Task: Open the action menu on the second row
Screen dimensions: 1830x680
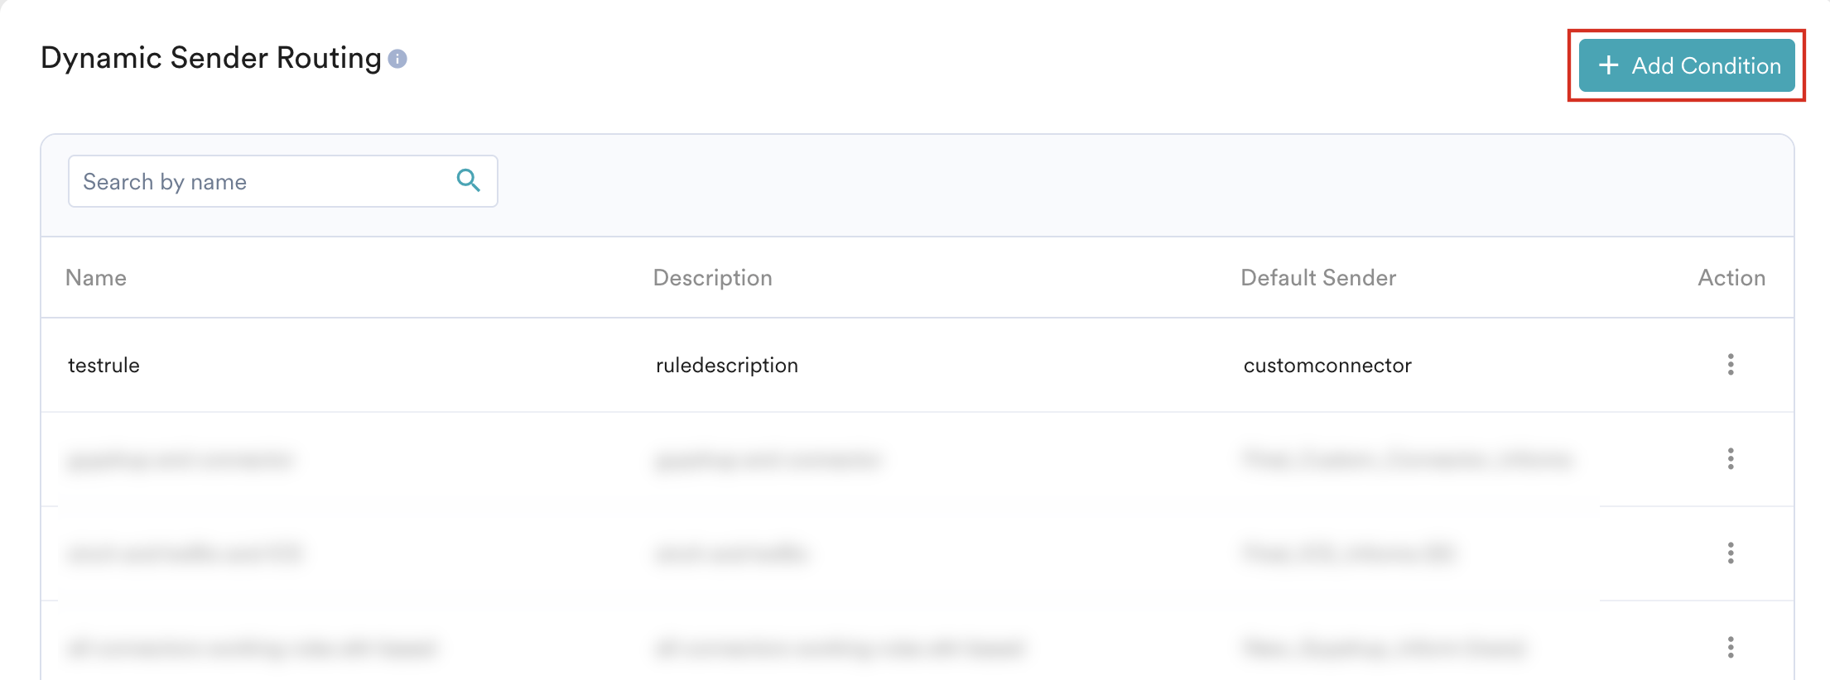Action: point(1730,459)
